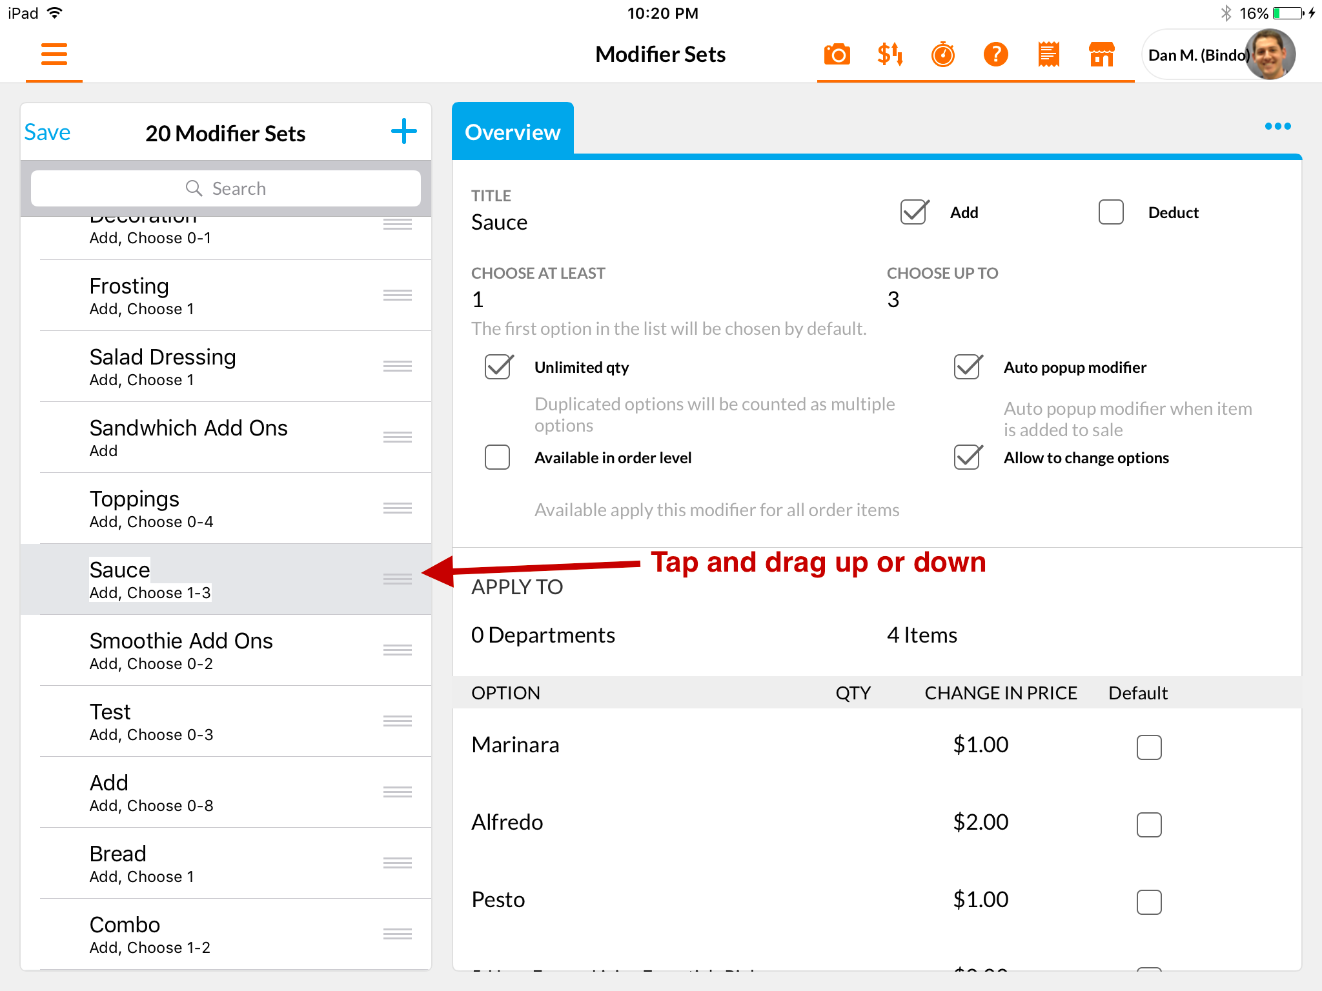
Task: Disable Auto popup modifier
Action: coord(968,367)
